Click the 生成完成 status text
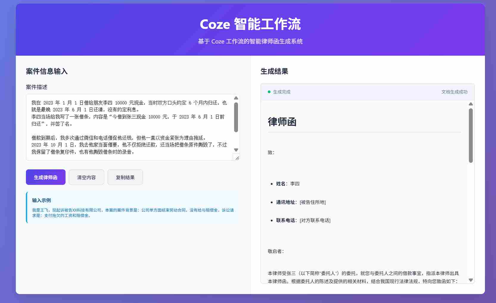The image size is (496, 303). [282, 92]
